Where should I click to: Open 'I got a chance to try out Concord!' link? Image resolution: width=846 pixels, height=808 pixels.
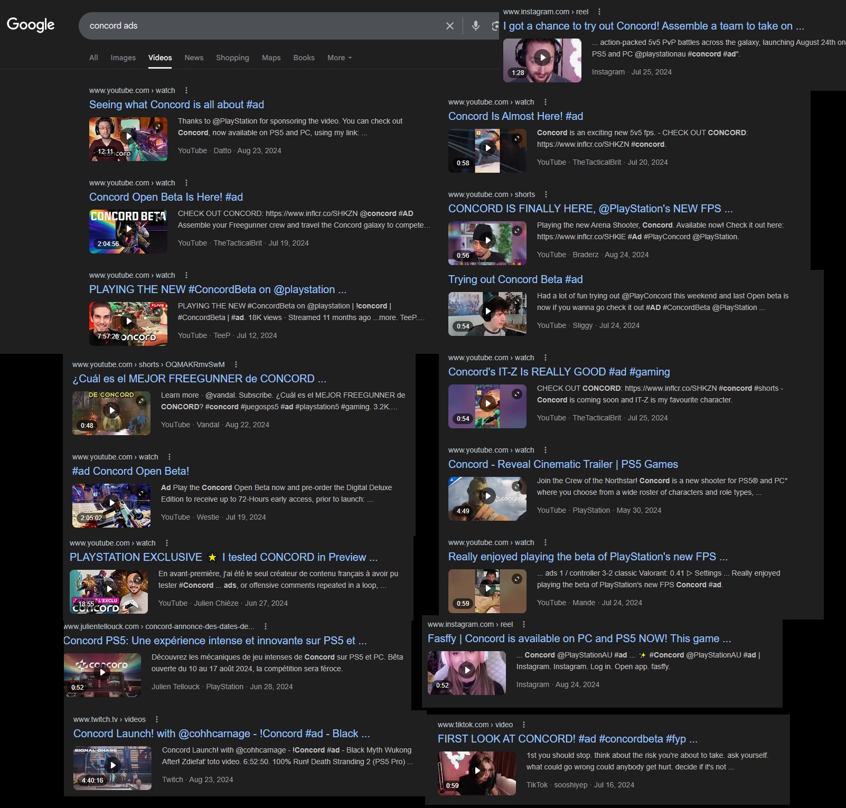click(654, 26)
